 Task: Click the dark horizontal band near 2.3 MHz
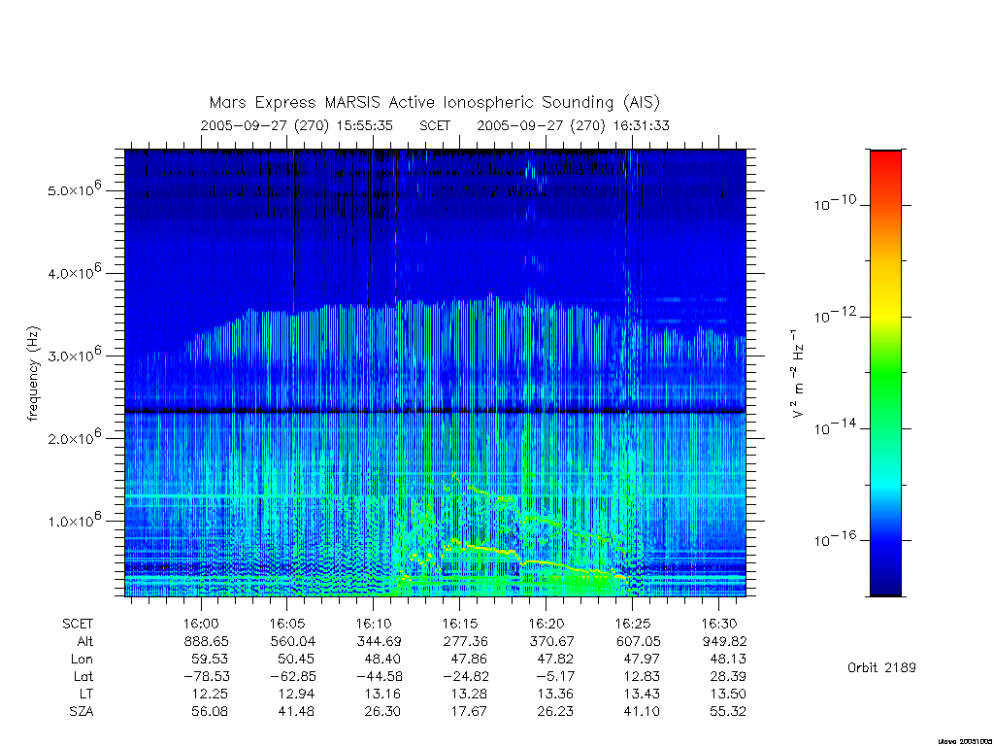435,411
